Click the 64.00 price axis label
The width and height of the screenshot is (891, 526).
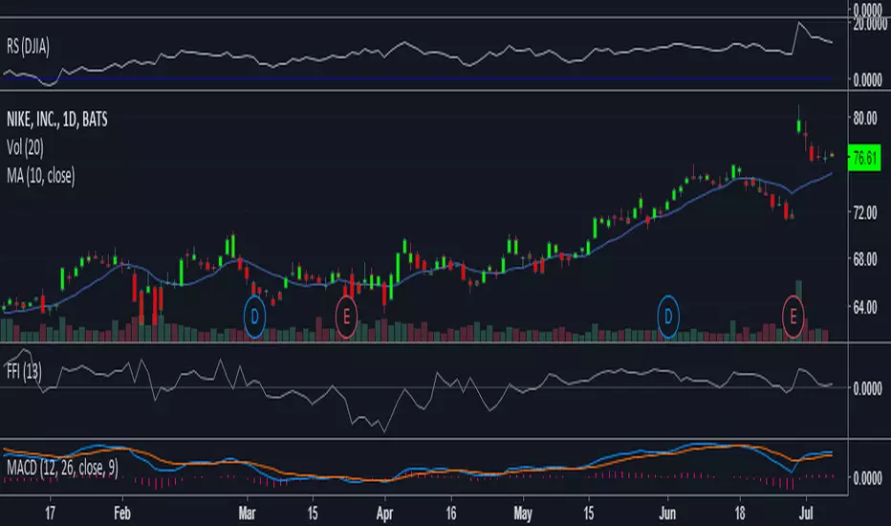pos(865,308)
